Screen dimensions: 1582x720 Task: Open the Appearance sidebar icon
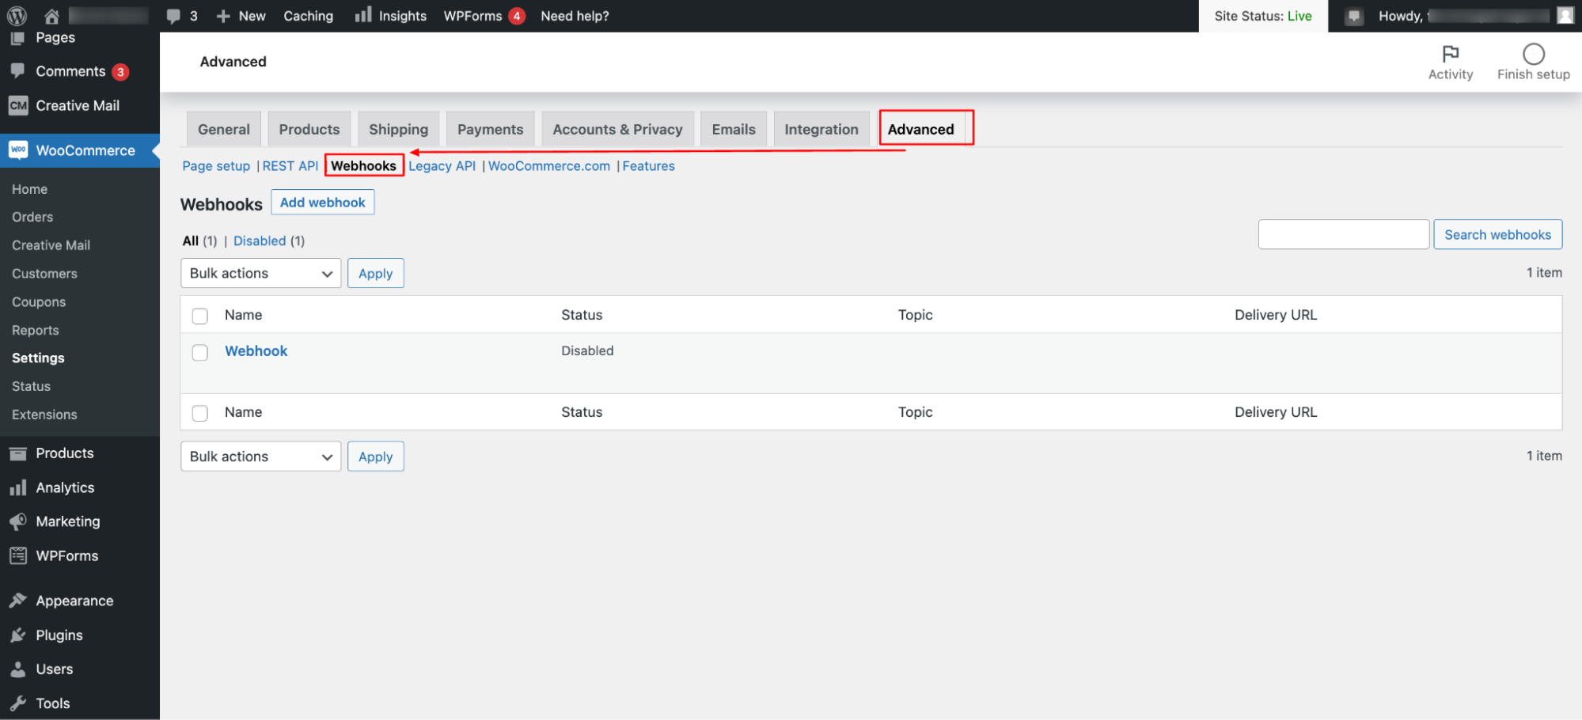click(19, 600)
